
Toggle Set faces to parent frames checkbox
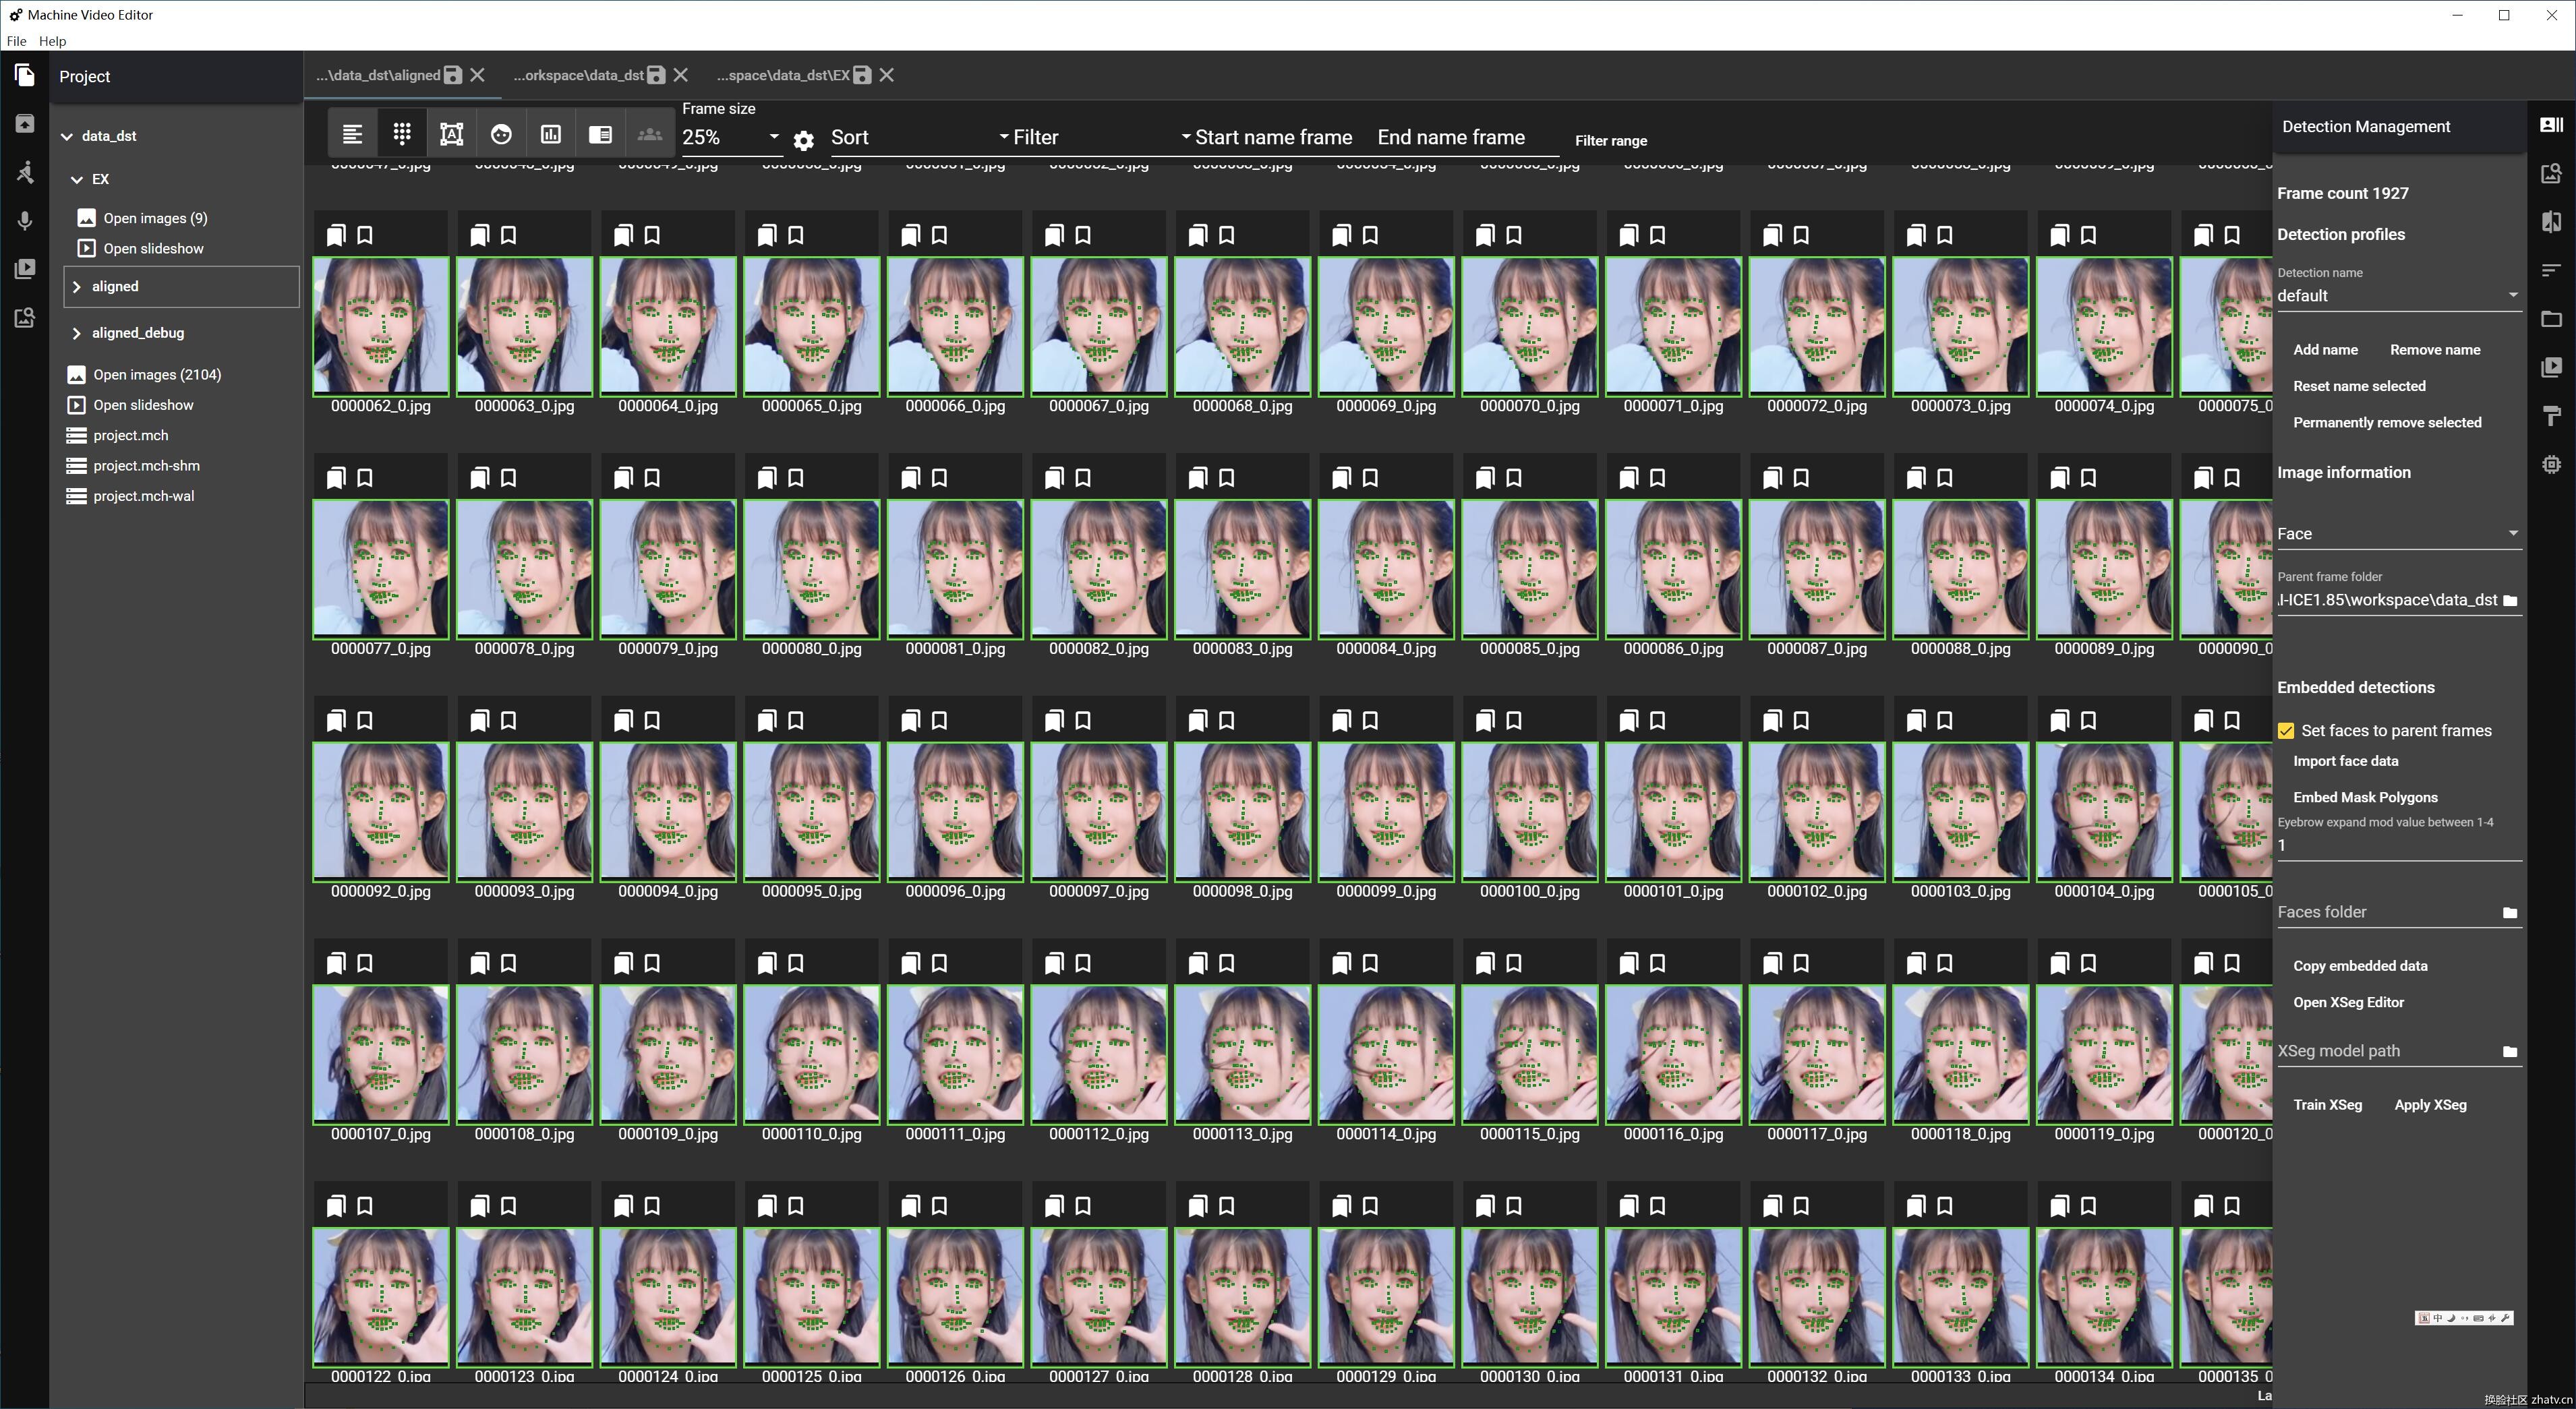pyautogui.click(x=2286, y=731)
